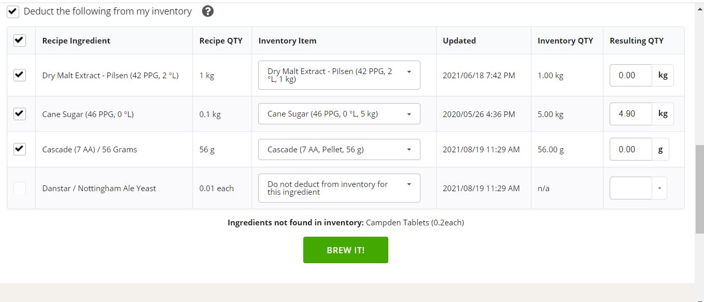Edit Dry Malt Extract resulting quantity field

pyautogui.click(x=631, y=75)
